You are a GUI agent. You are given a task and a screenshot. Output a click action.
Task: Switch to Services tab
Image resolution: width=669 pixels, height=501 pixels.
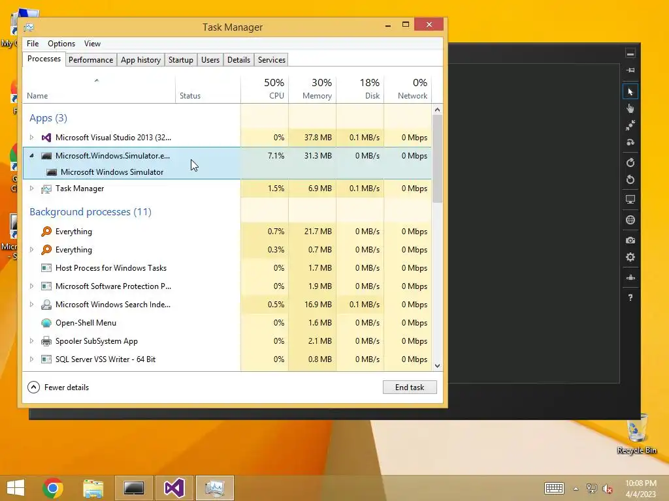(272, 59)
